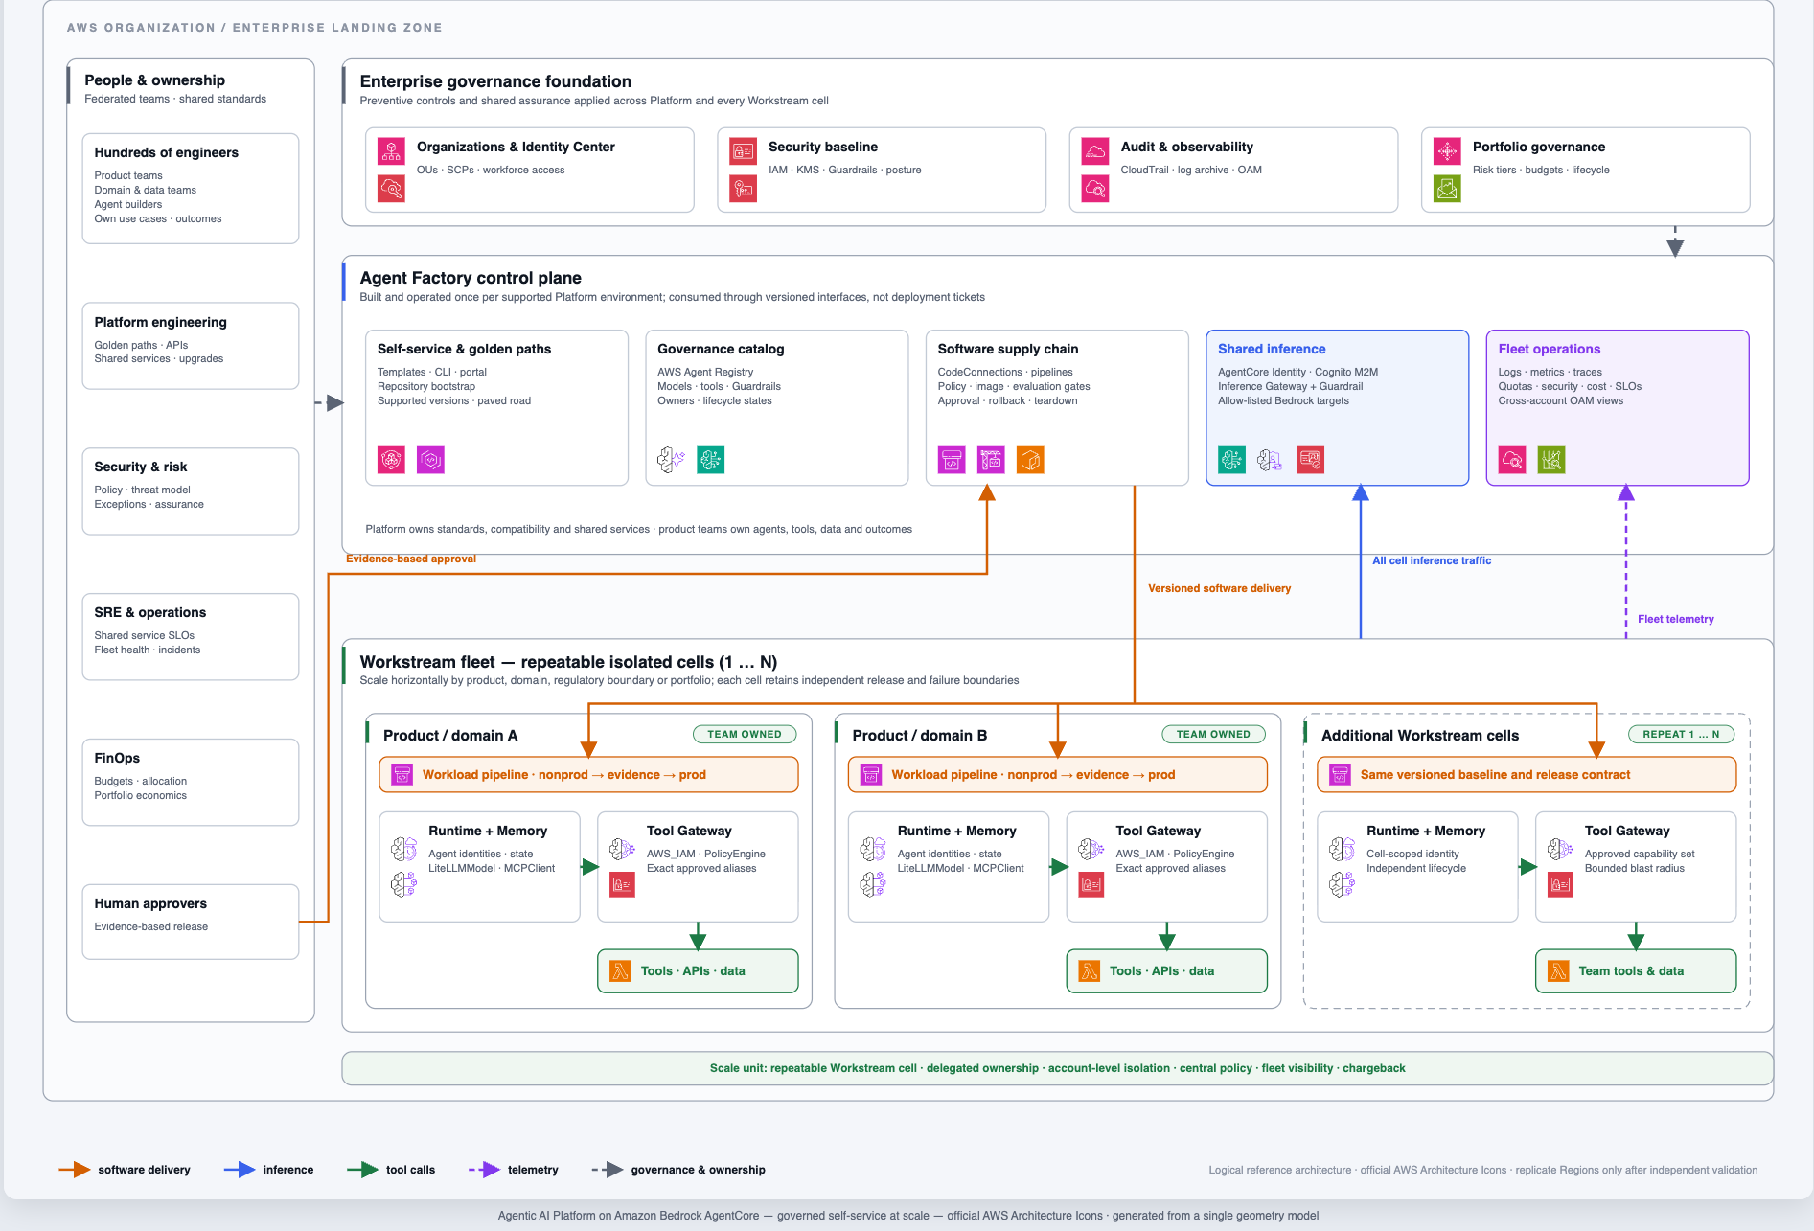The height and width of the screenshot is (1231, 1814).
Task: Select the Human approvers card
Action: click(191, 922)
